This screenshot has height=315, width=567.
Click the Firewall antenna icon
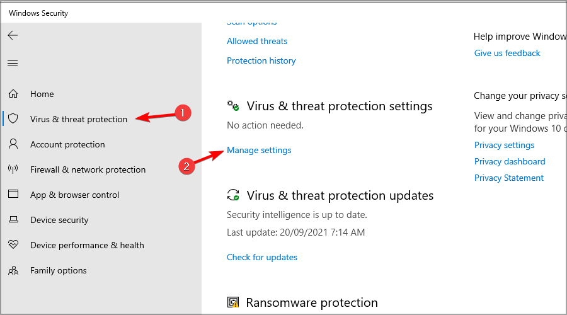pos(13,169)
